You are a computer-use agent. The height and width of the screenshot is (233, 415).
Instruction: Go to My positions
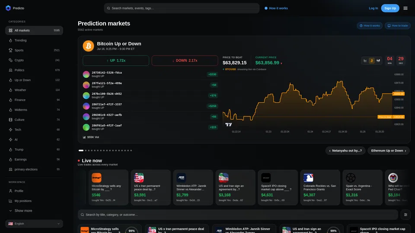pyautogui.click(x=34, y=201)
